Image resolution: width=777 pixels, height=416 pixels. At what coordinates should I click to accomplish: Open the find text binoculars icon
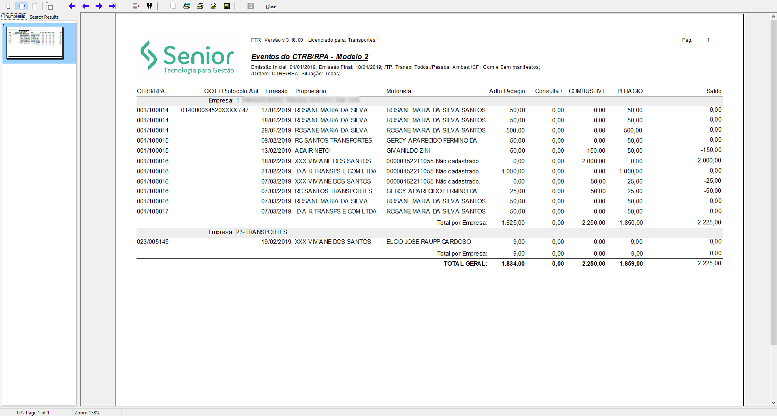click(x=149, y=6)
